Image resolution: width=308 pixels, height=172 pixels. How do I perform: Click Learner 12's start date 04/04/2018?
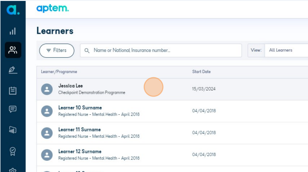pyautogui.click(x=204, y=155)
